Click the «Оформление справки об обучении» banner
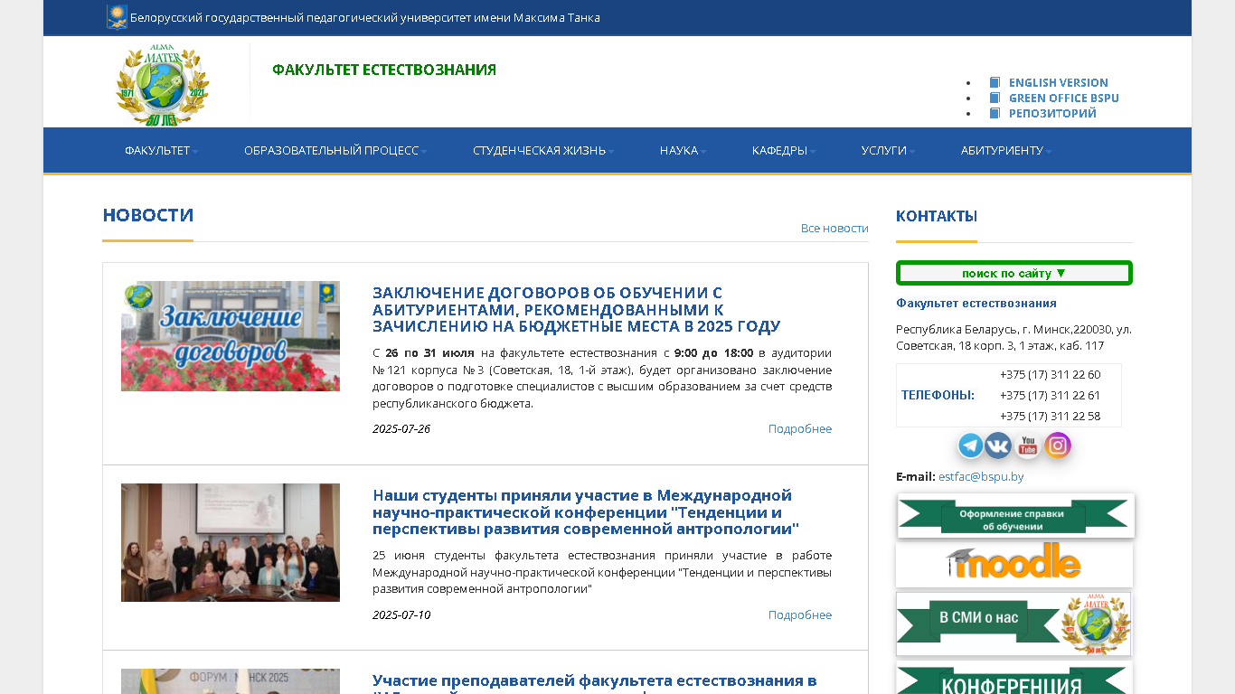Viewport: 1235px width, 694px height. 1015,516
